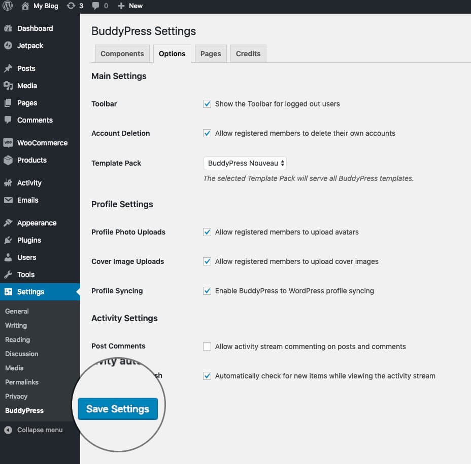Toggle the profile syncing checkbox
471x464 pixels.
[x=207, y=291]
